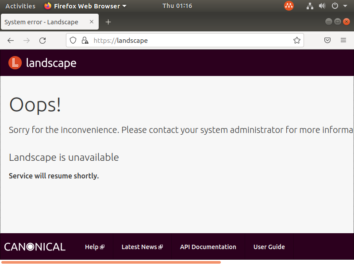Select the System error - Landscape tab
The height and width of the screenshot is (265, 354).
(50, 22)
